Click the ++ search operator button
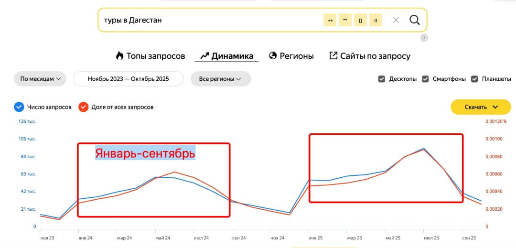516x248 pixels. click(330, 20)
